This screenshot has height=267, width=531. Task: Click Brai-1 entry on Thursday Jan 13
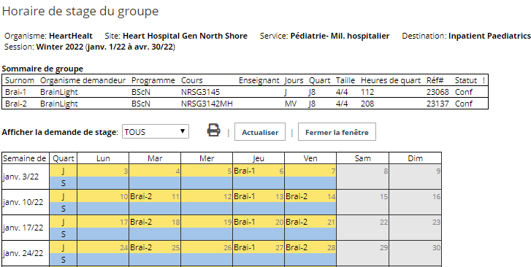[x=245, y=196]
